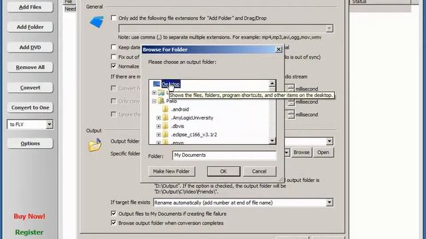Click the Buy Now! link
426x239 pixels.
click(x=29, y=216)
